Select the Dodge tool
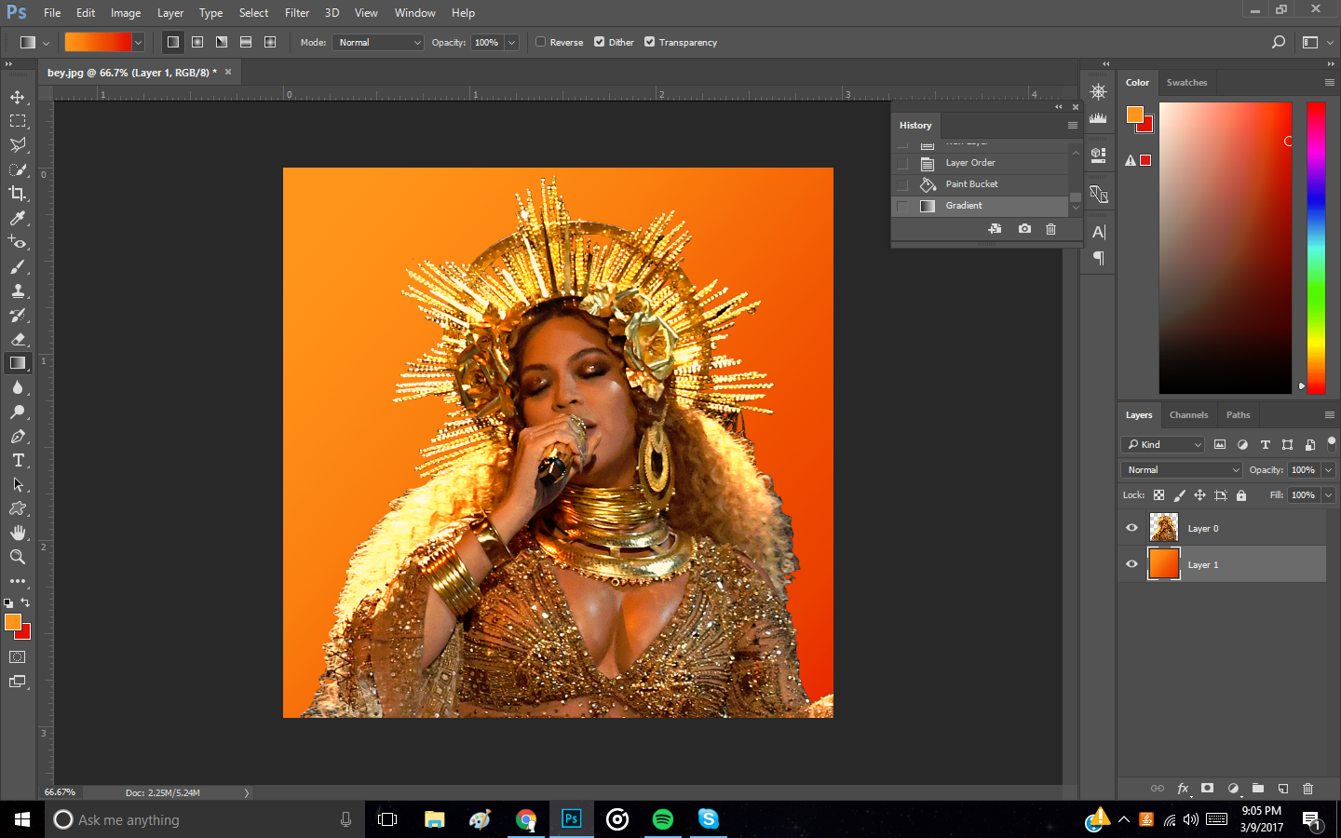The image size is (1341, 838). click(18, 412)
